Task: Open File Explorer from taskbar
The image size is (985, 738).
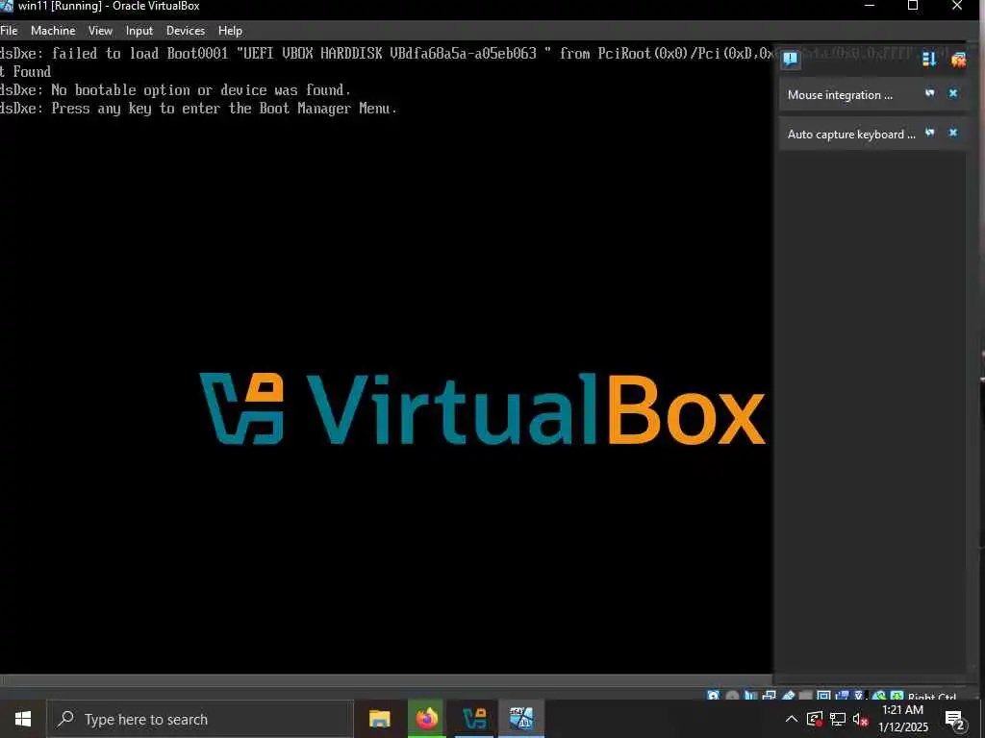Action: (379, 719)
